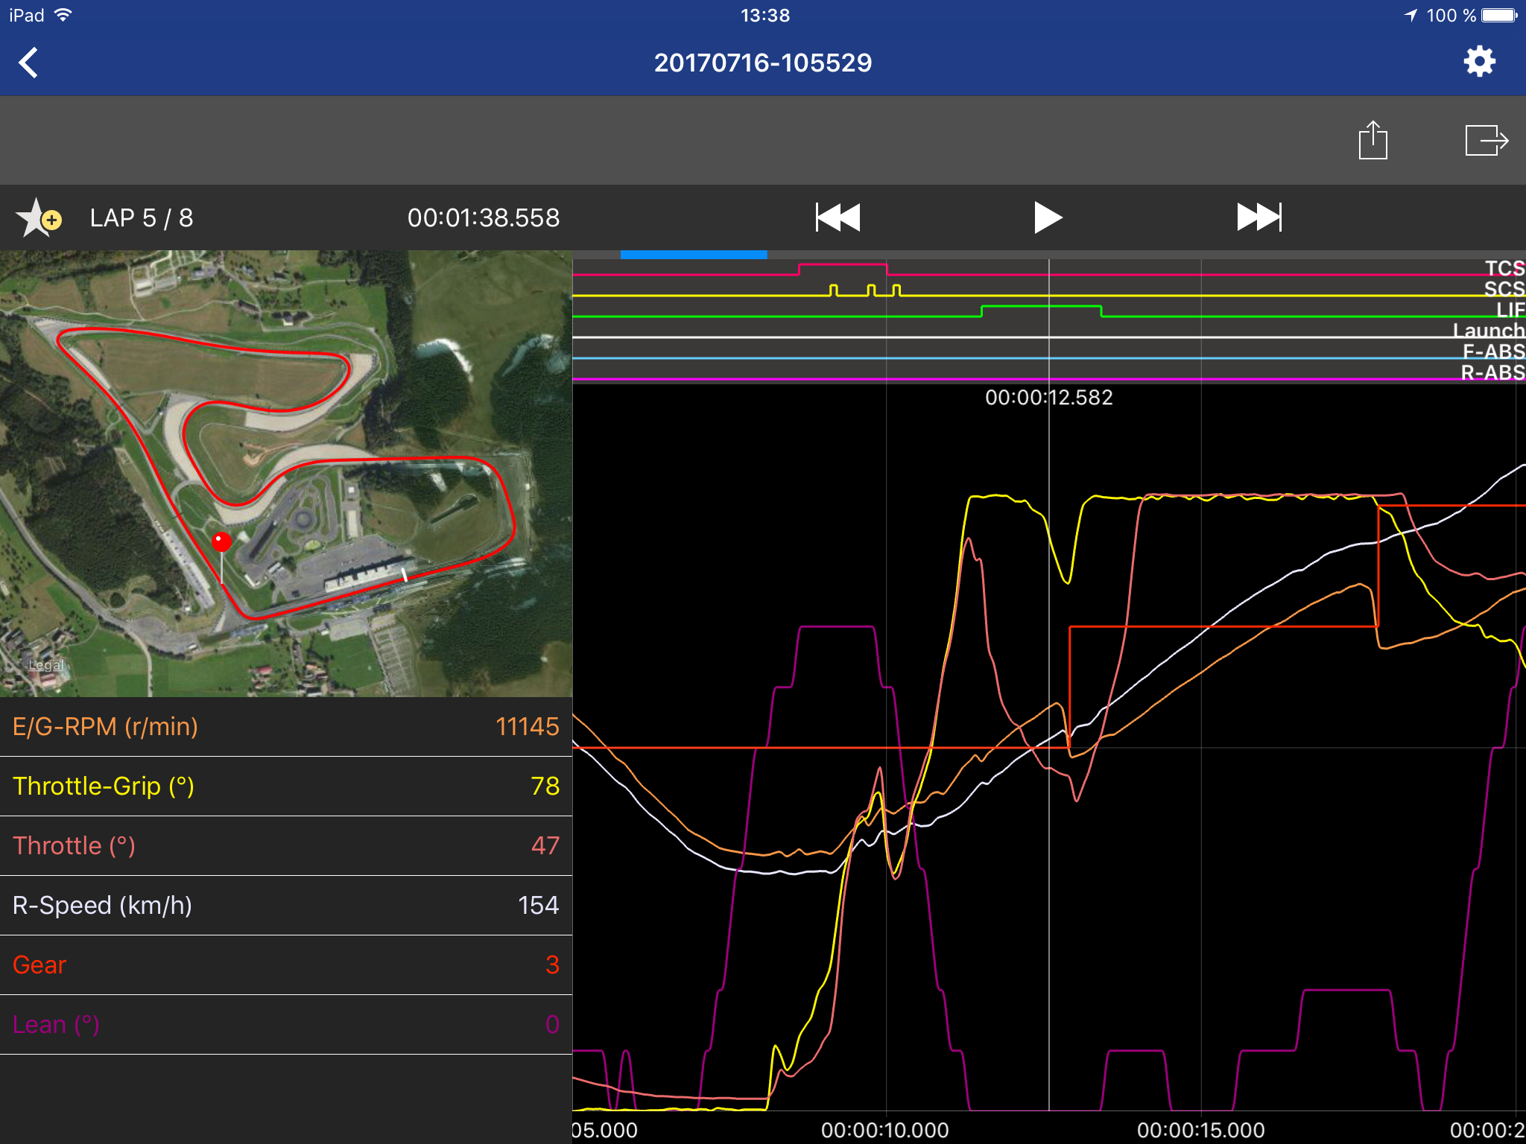Select the R-Speed (km/h) row
The width and height of the screenshot is (1526, 1144).
(286, 905)
